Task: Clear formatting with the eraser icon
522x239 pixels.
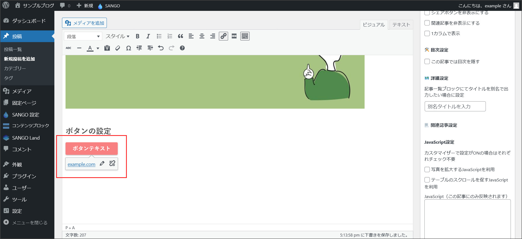Action: 118,48
